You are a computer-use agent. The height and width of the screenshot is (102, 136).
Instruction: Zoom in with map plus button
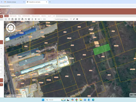pyautogui.click(x=11, y=27)
